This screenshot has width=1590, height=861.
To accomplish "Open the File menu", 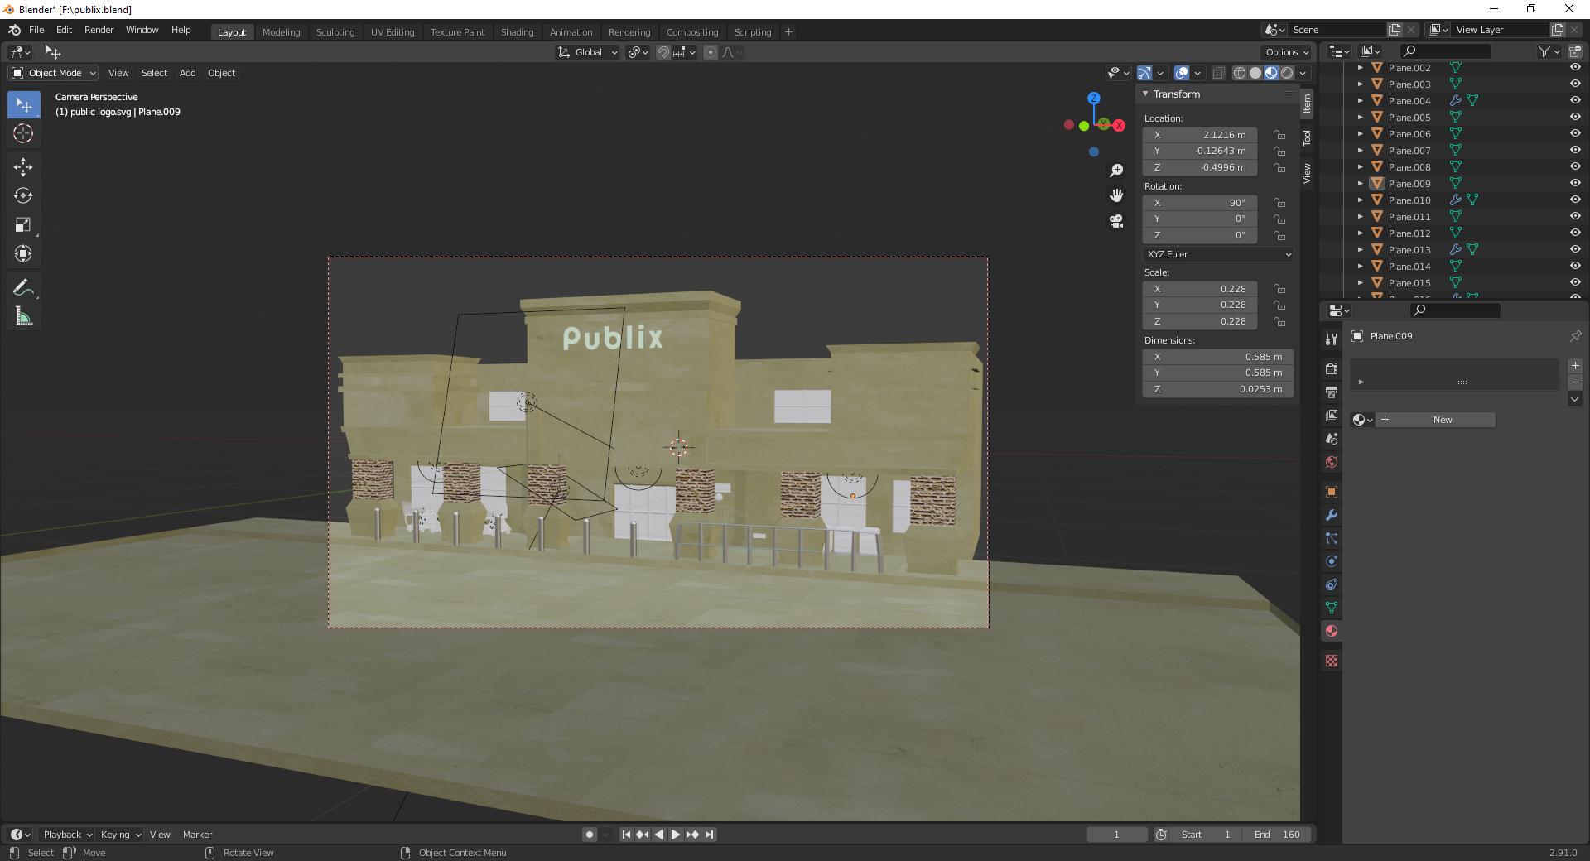I will tap(36, 30).
